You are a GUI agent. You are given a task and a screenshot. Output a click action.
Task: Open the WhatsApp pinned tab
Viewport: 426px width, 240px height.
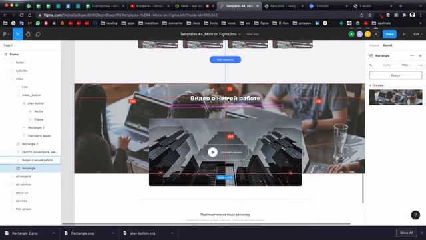[x=28, y=6]
